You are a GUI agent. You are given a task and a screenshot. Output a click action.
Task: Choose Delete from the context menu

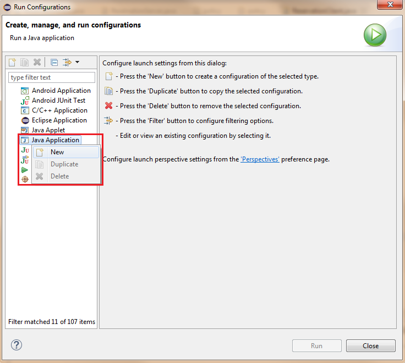[66, 176]
